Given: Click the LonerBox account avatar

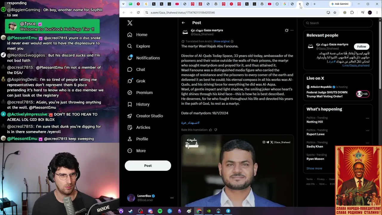Looking at the screenshot, I should pyautogui.click(x=131, y=198).
